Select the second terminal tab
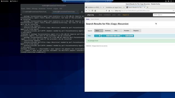Screen dimensions: 175x98 click(x=64, y=12)
